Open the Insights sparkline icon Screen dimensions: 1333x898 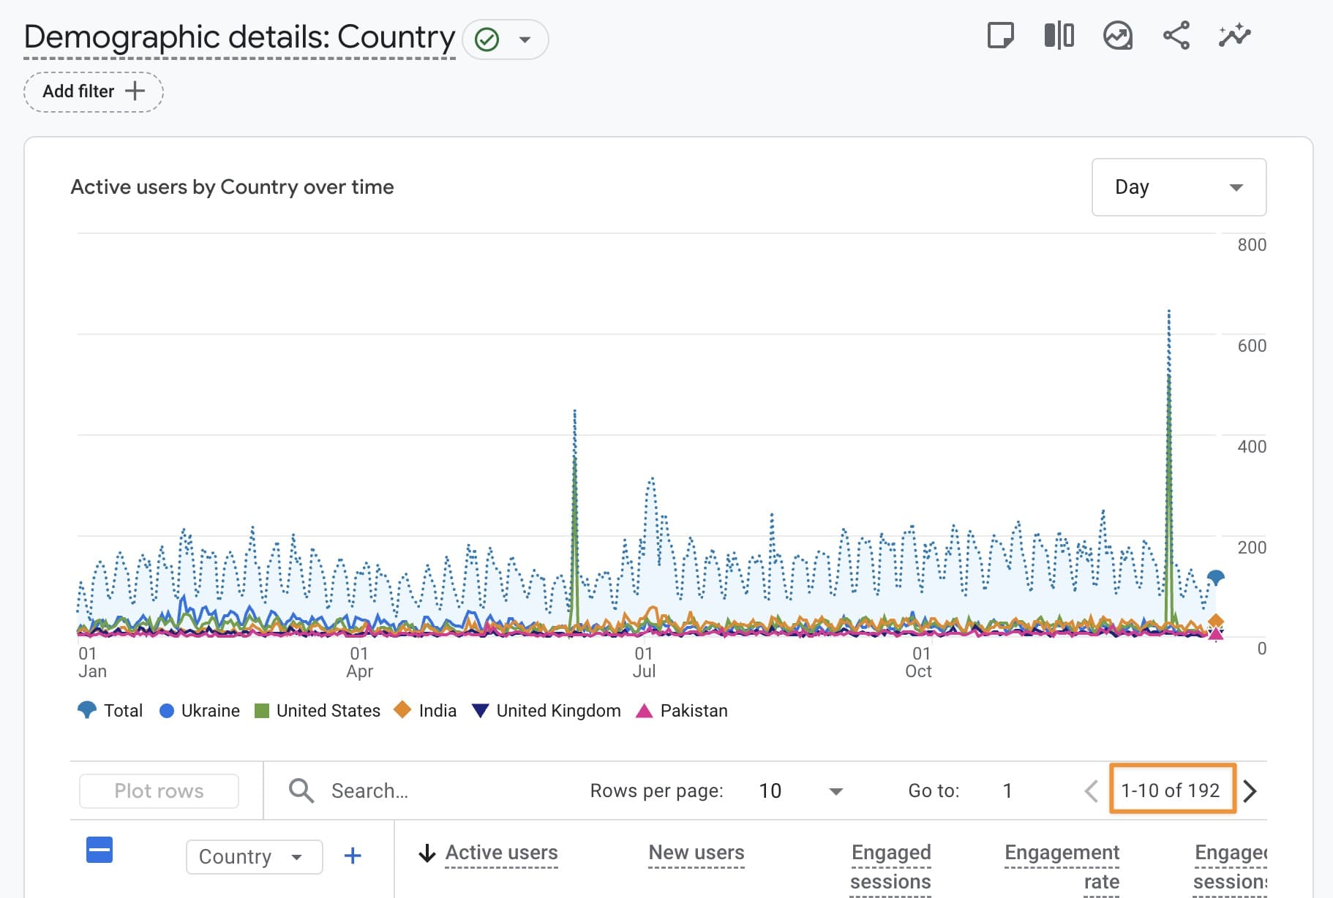(x=1234, y=35)
